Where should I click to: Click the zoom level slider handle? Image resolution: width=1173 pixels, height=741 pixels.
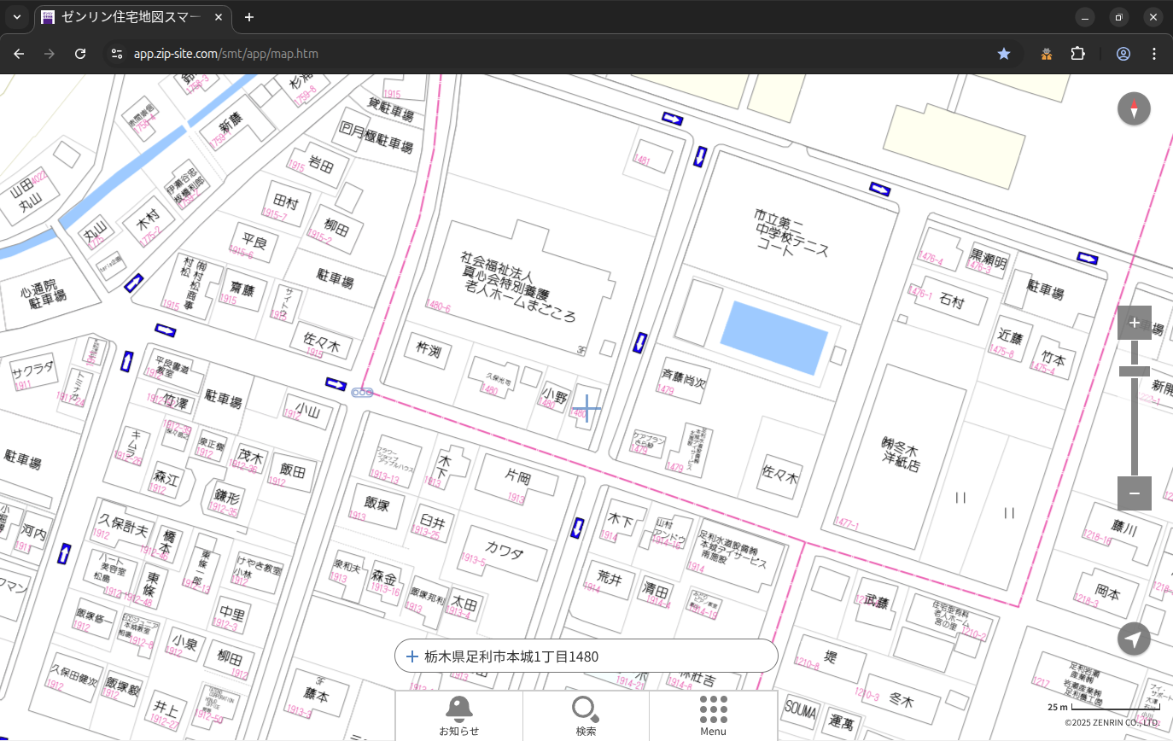(1134, 370)
